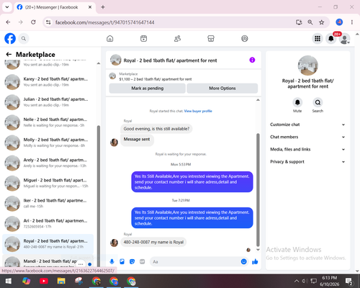Screen dimensions: 360x288
Task: Open the Facebook logo home link
Action: (10, 38)
